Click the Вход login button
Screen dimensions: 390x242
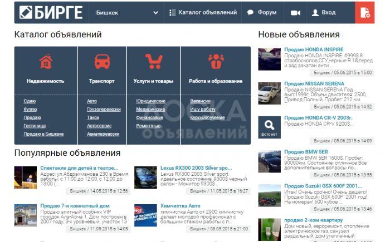[324, 12]
